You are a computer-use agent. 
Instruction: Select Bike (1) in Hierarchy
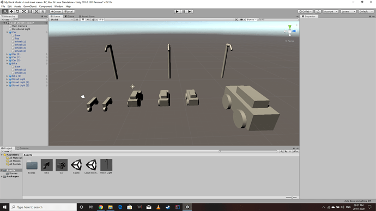16,76
